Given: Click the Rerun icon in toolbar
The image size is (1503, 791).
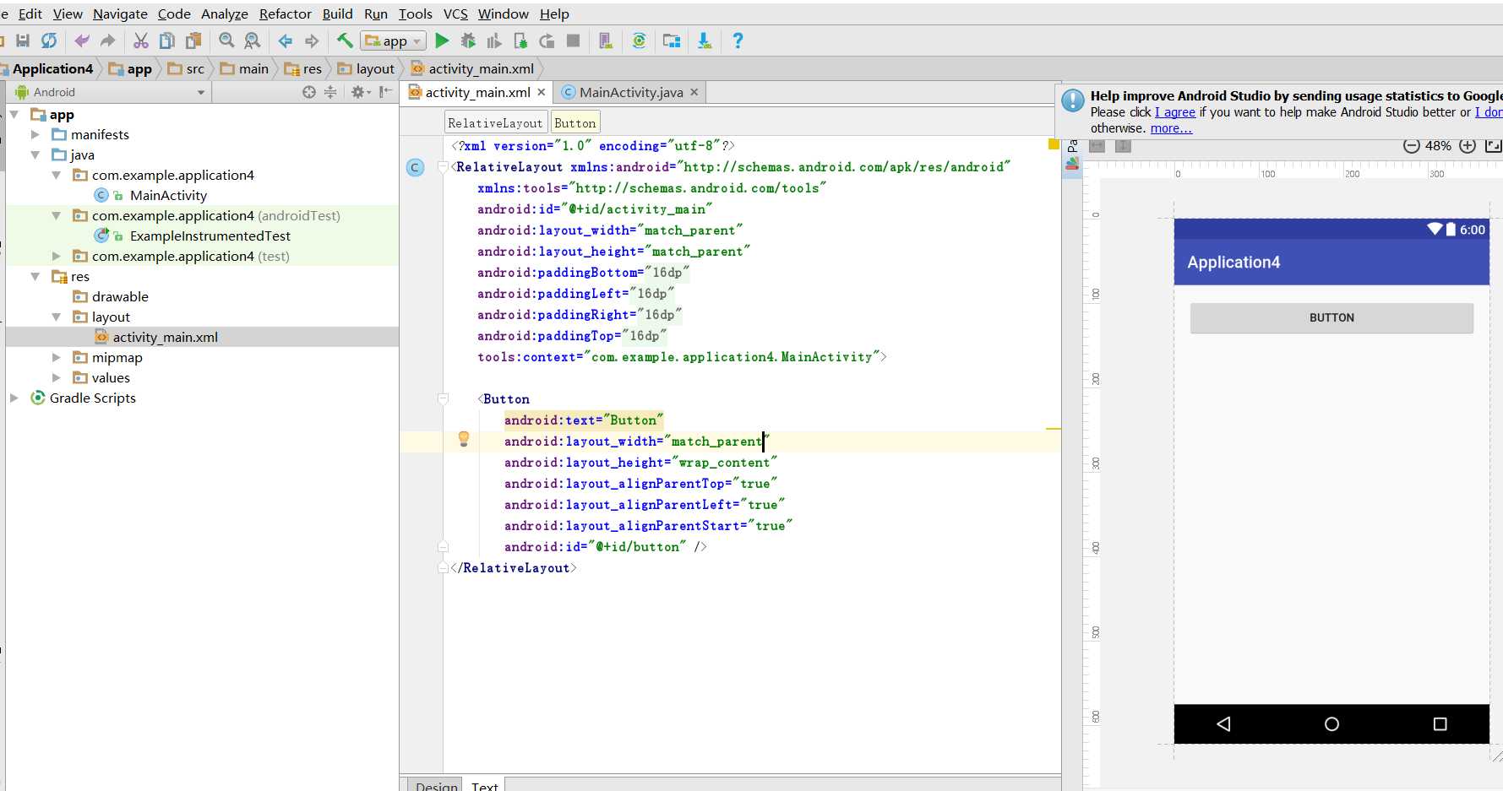Looking at the screenshot, I should [547, 41].
